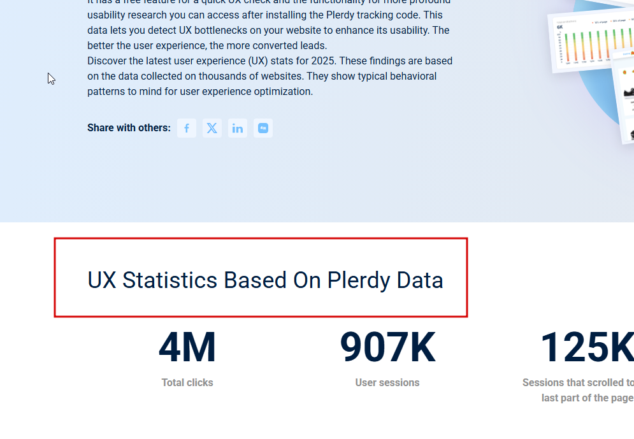Viewport: 634px width, 439px height.
Task: Share the page on Facebook
Action: pos(187,128)
